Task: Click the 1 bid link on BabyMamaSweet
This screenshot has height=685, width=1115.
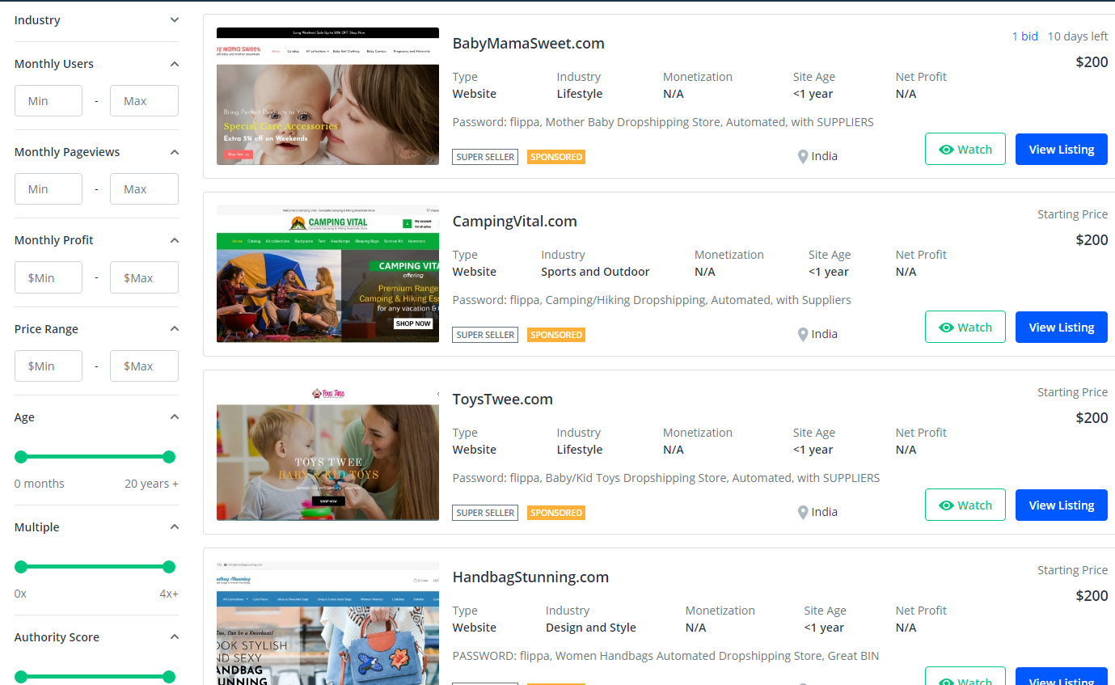Action: (1024, 36)
